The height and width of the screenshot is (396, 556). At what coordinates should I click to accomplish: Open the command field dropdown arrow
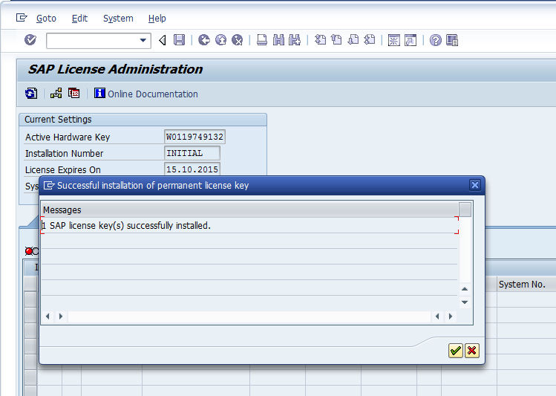(x=143, y=40)
